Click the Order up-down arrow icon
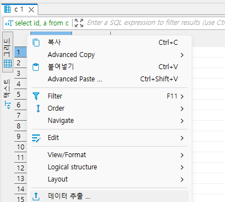Screen dimensions: 225x202 [38, 108]
